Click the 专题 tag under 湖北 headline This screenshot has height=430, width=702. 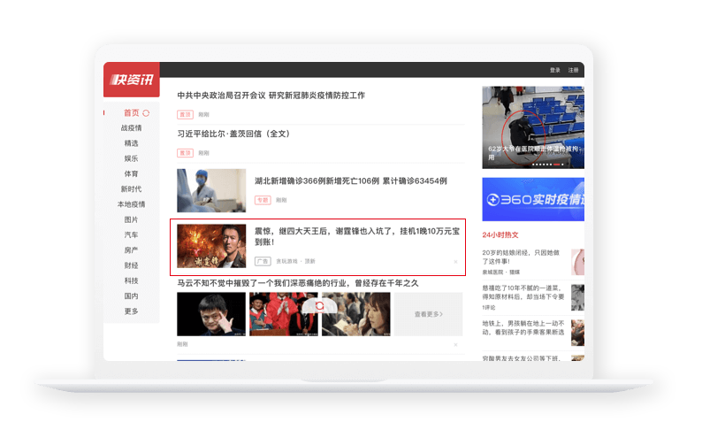pos(263,200)
